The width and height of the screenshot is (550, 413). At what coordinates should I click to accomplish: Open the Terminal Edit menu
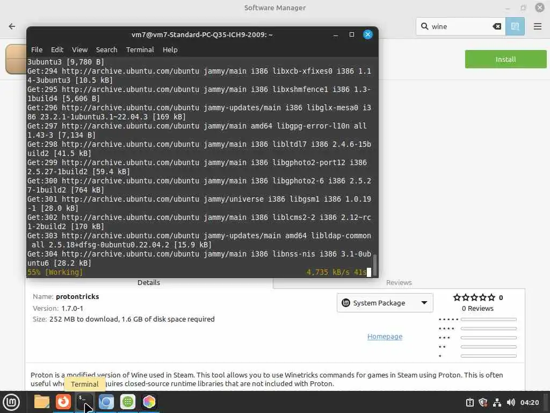57,50
